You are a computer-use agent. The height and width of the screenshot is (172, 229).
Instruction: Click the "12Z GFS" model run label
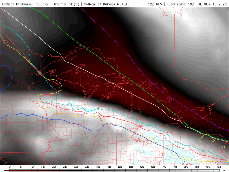tap(155, 4)
